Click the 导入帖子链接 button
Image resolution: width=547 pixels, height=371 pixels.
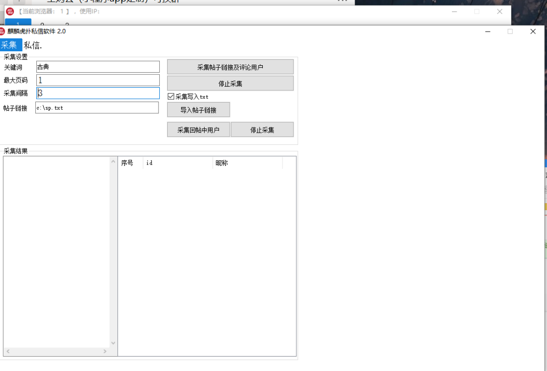pos(198,110)
